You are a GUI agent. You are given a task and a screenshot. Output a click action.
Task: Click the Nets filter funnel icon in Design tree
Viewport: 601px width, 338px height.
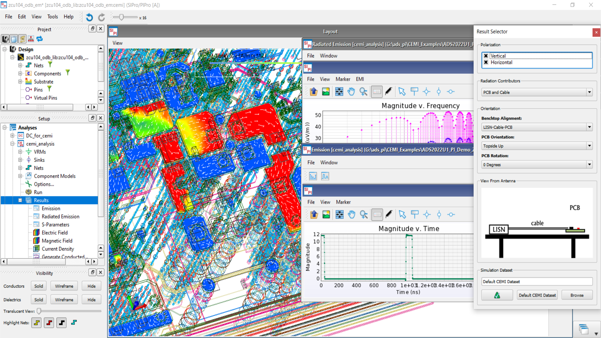(50, 65)
